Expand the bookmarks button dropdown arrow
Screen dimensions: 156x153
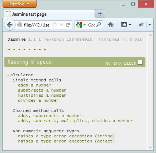130,25
